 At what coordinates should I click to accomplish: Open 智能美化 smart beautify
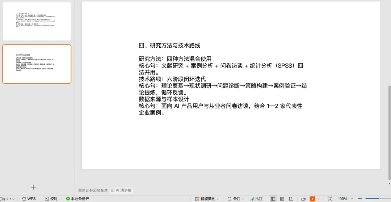(205, 199)
